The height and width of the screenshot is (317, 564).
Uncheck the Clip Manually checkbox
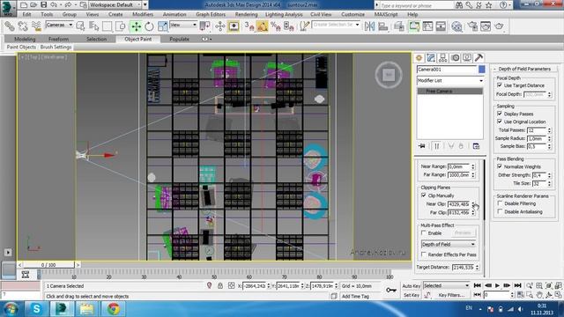tap(423, 195)
